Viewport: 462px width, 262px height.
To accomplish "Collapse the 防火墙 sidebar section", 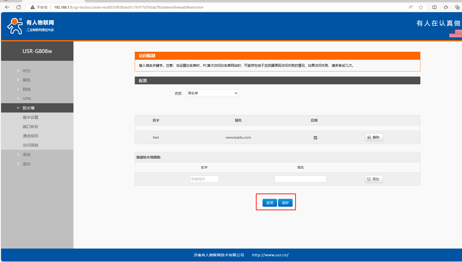I will point(28,108).
